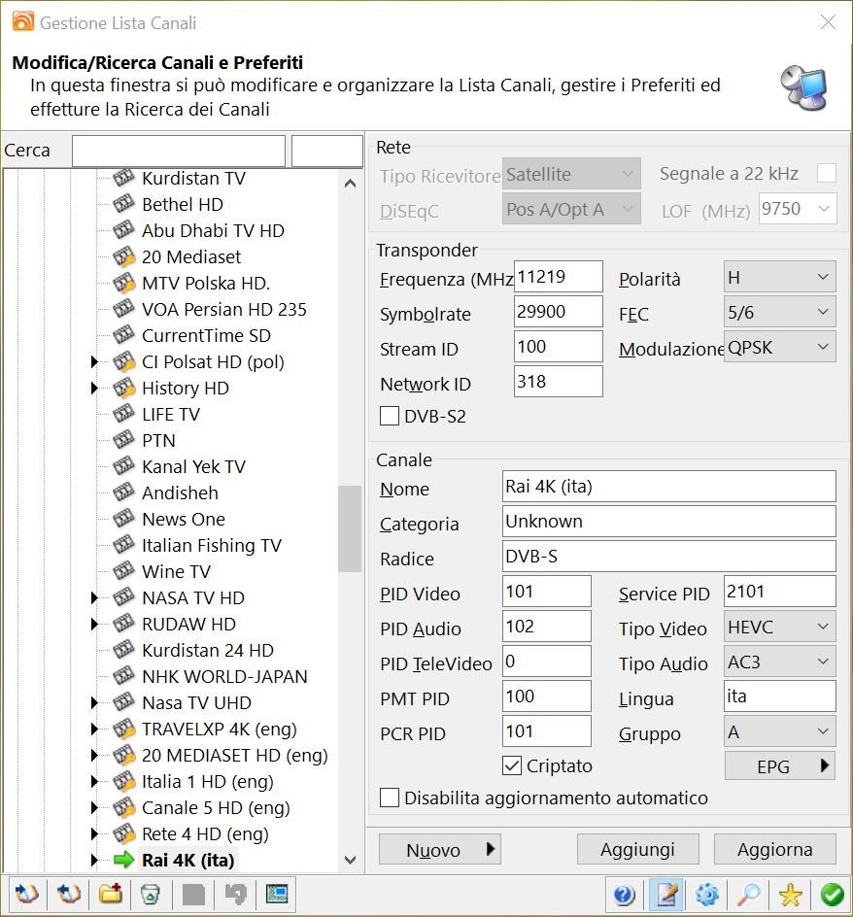Click the orange app icon in title bar
The height and width of the screenshot is (917, 853).
pyautogui.click(x=22, y=21)
